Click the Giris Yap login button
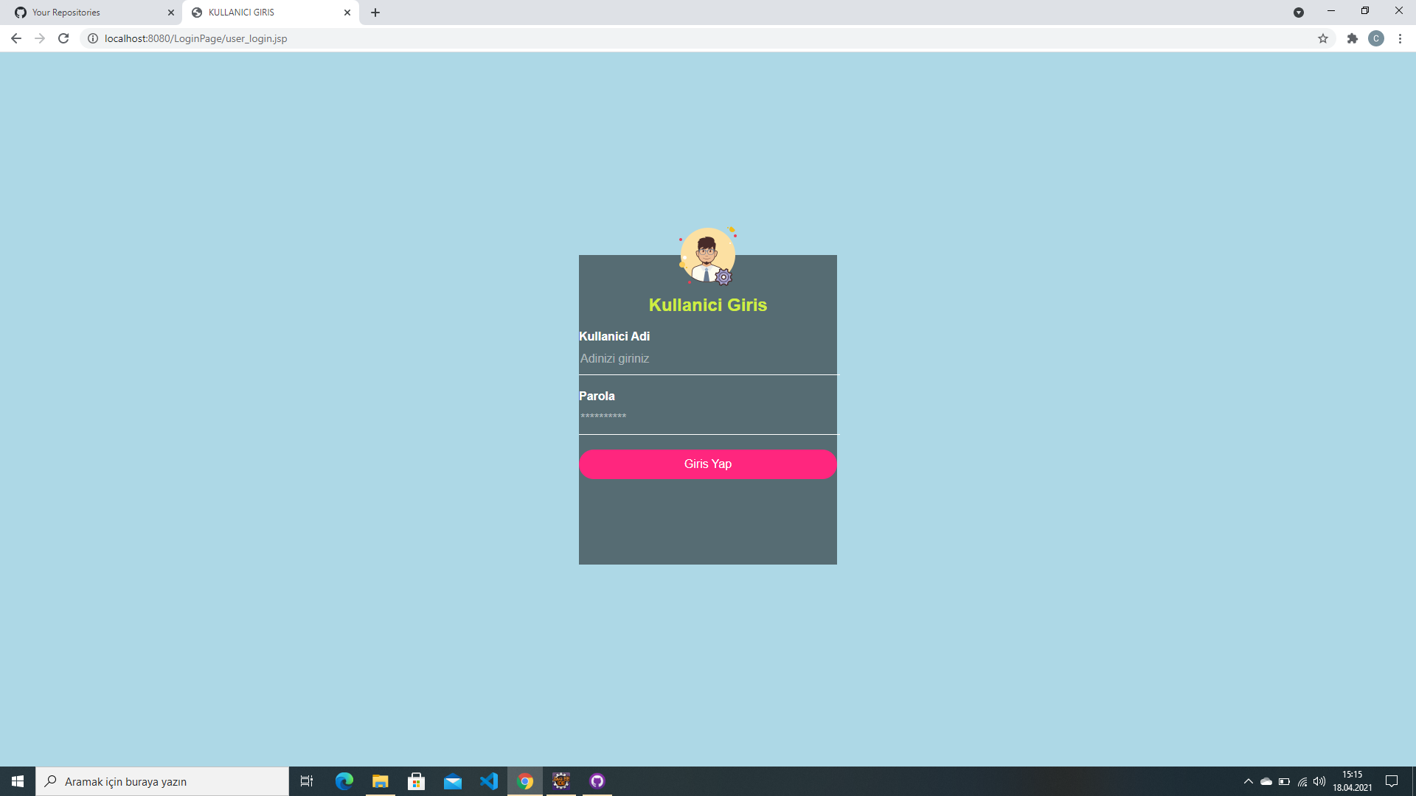The width and height of the screenshot is (1416, 796). pos(707,464)
